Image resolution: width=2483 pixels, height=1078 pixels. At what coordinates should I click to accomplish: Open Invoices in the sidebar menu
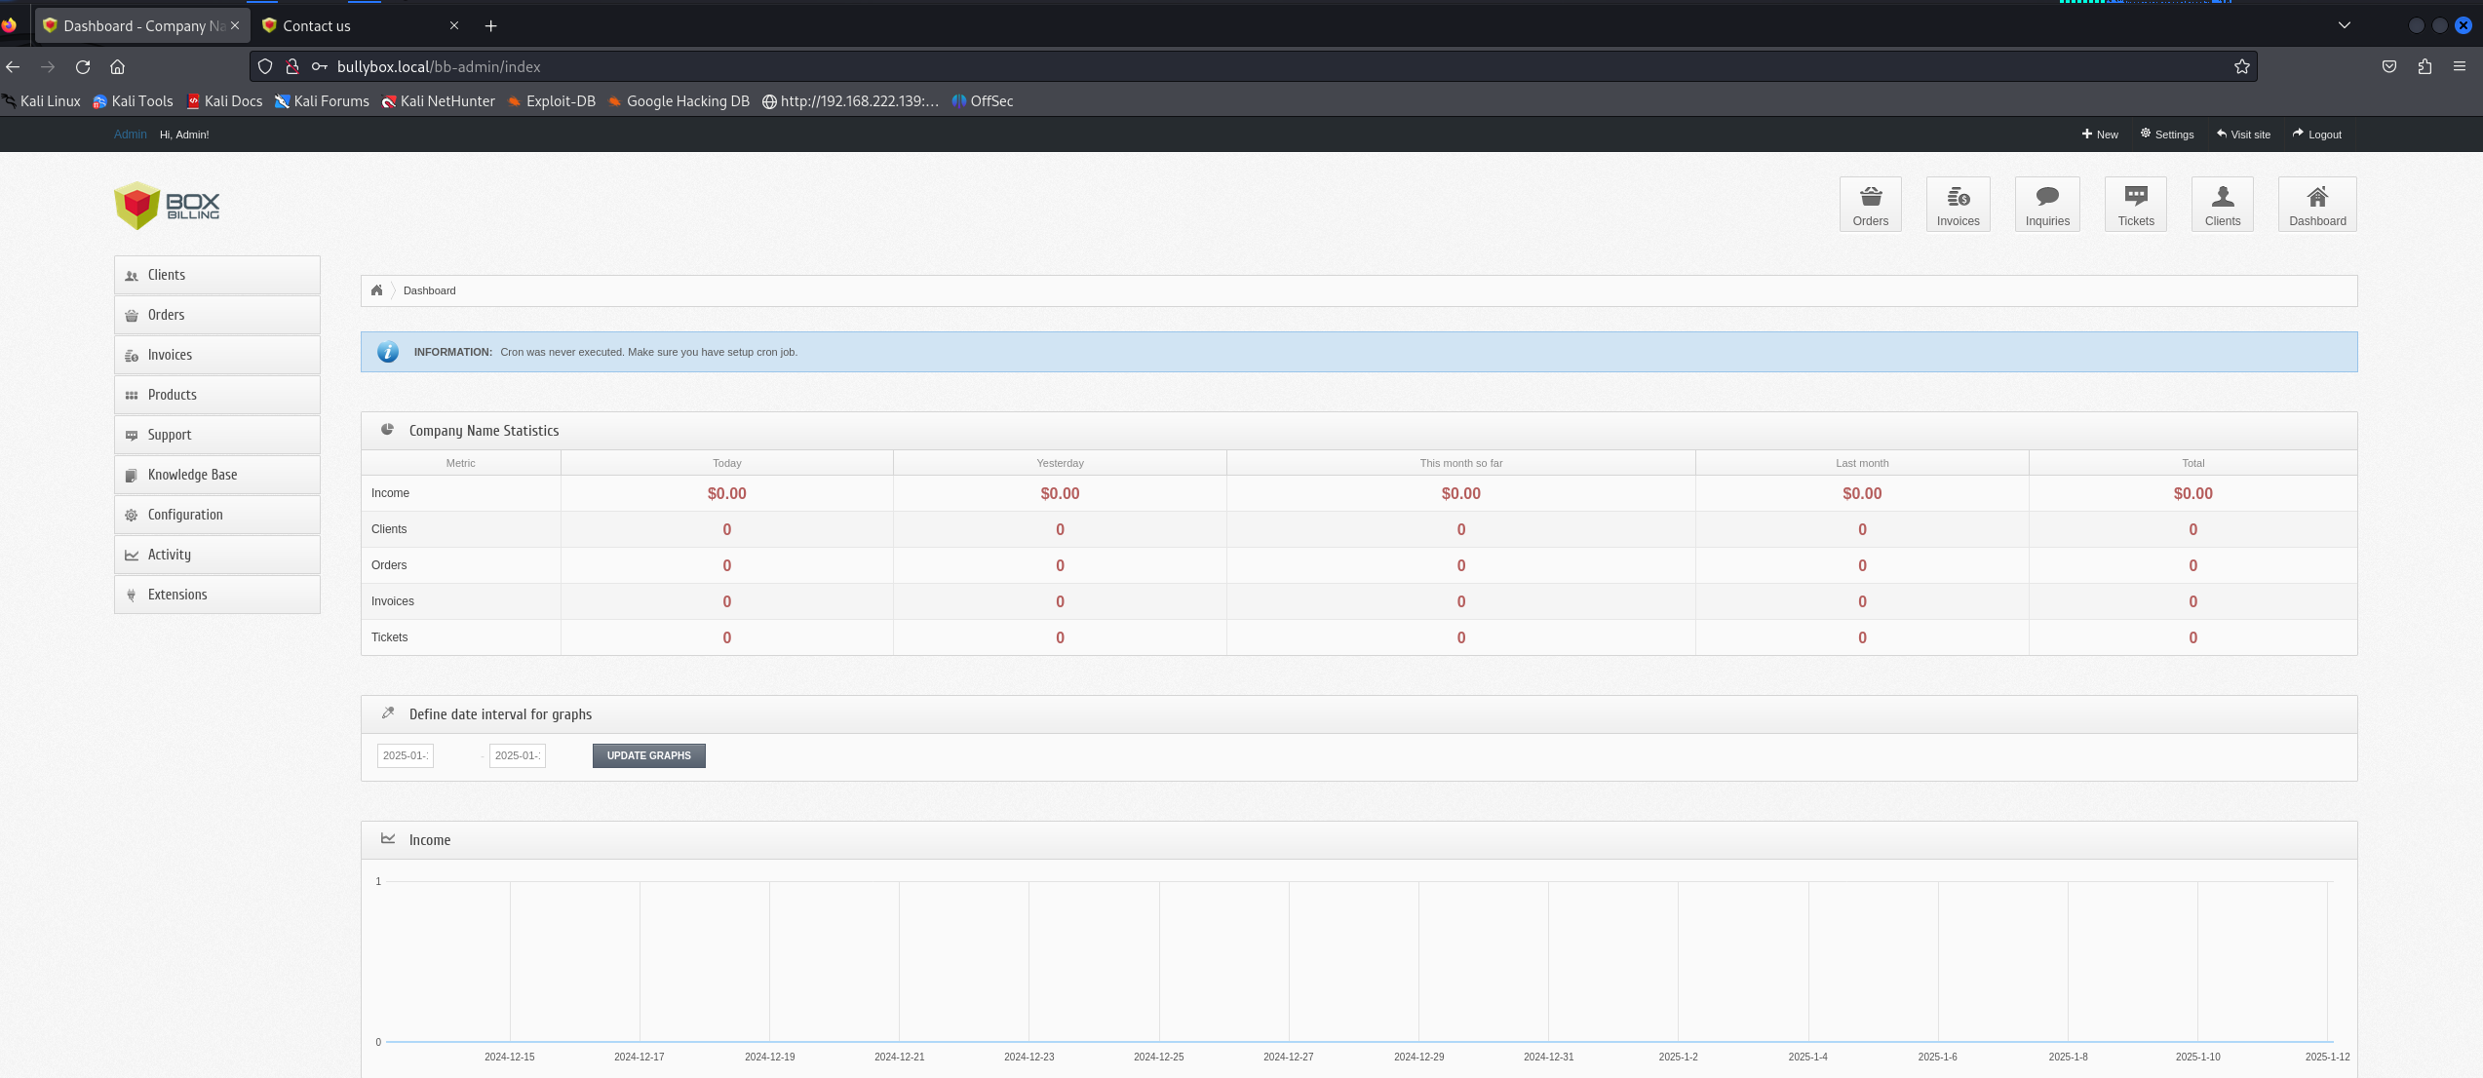(217, 355)
